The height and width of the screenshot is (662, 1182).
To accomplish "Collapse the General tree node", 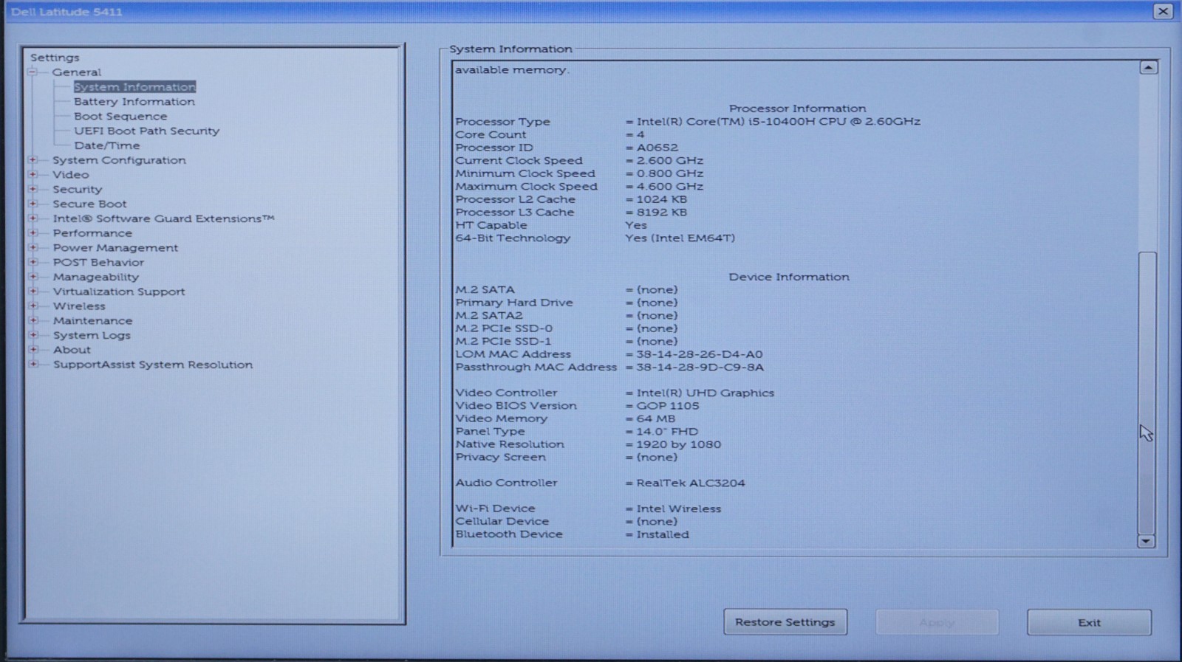I will coord(33,72).
